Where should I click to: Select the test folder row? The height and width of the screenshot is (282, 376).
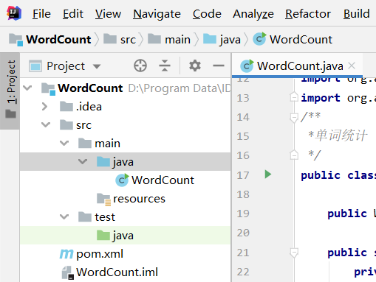pos(125,217)
